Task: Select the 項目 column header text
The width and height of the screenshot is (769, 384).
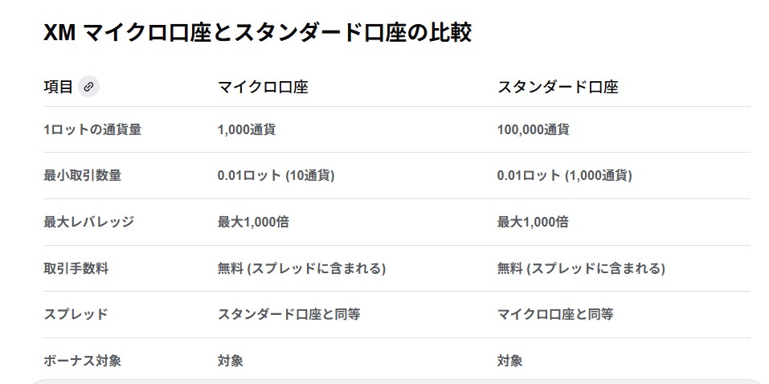Action: (58, 87)
